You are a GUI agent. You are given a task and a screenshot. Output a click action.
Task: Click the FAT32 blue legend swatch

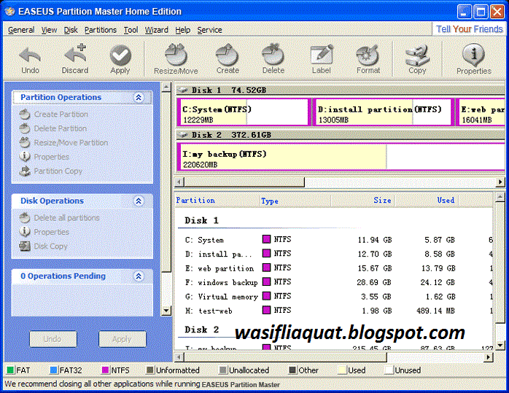[x=53, y=370]
